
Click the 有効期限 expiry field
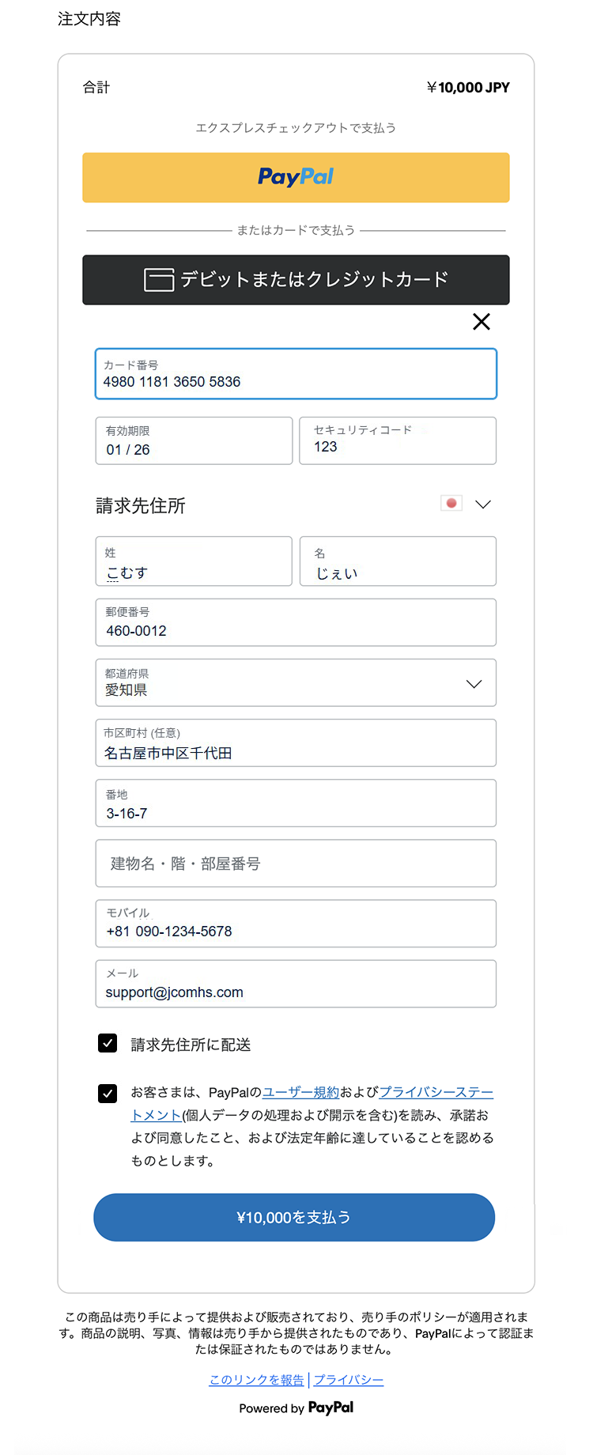click(x=194, y=441)
